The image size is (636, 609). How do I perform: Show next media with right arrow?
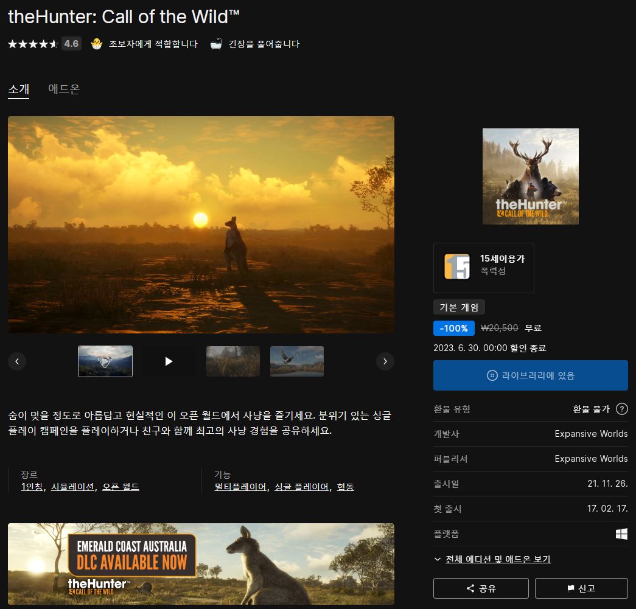tap(385, 361)
